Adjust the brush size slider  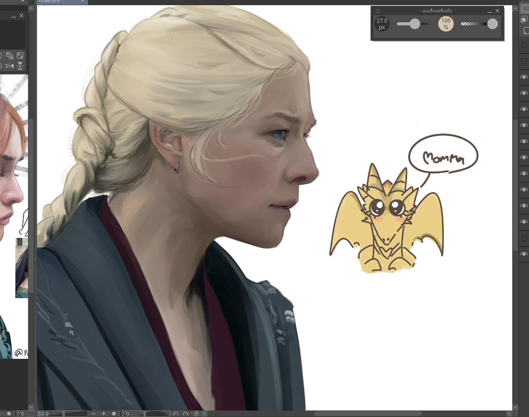[412, 24]
